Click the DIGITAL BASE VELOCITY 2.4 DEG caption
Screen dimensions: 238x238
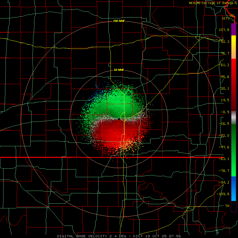91,236
